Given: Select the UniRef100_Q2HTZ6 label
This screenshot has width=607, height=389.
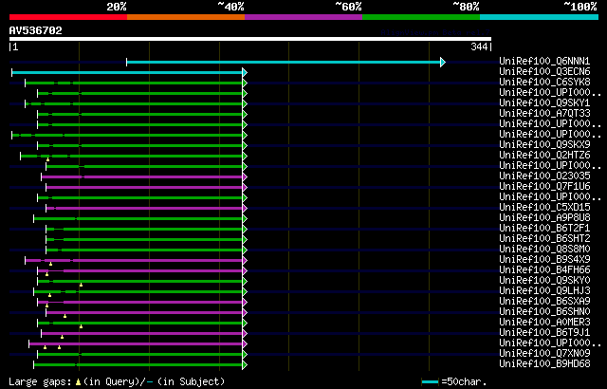Looking at the screenshot, I should (x=544, y=156).
